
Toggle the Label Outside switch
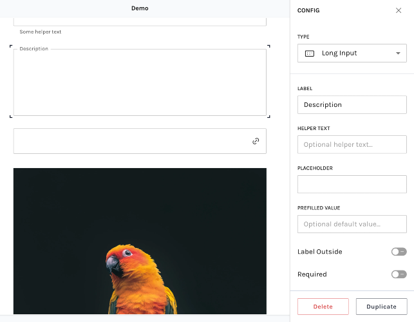[x=399, y=252]
